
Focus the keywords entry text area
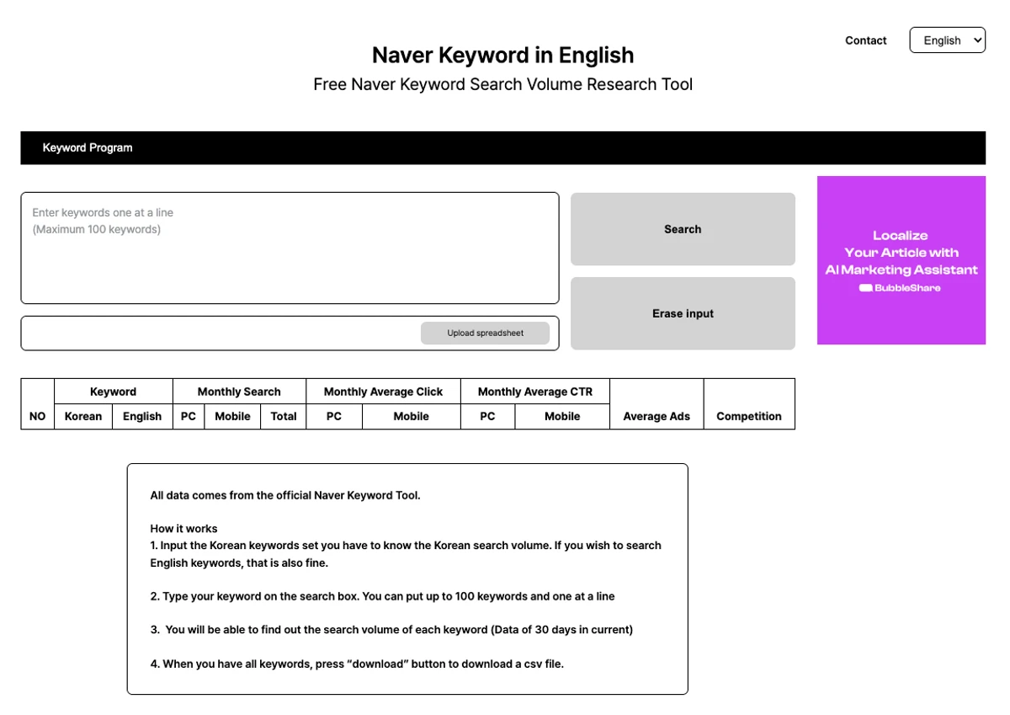[x=290, y=248]
